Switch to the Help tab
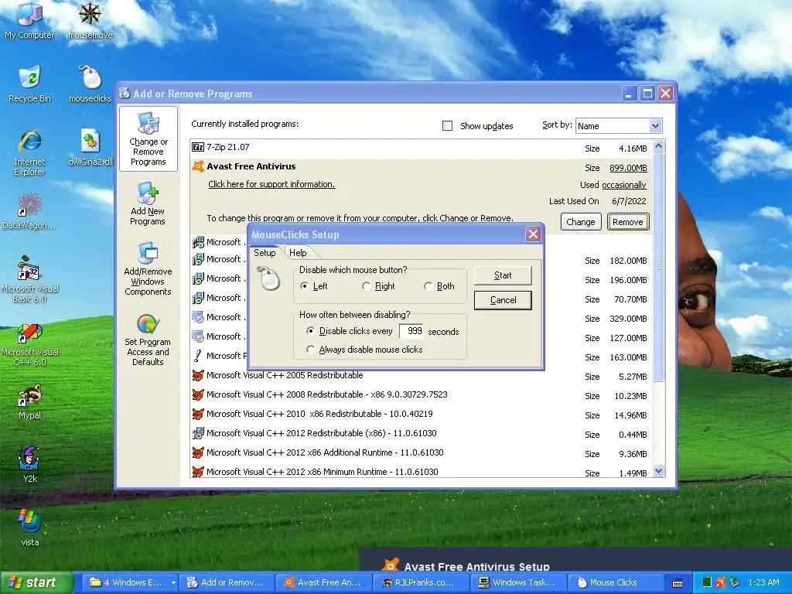The image size is (792, 594). click(x=298, y=253)
